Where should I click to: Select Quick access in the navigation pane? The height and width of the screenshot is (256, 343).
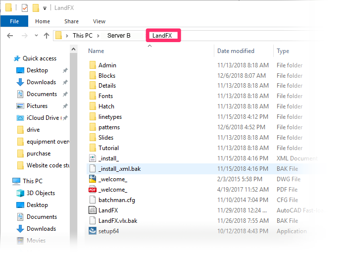(40, 58)
